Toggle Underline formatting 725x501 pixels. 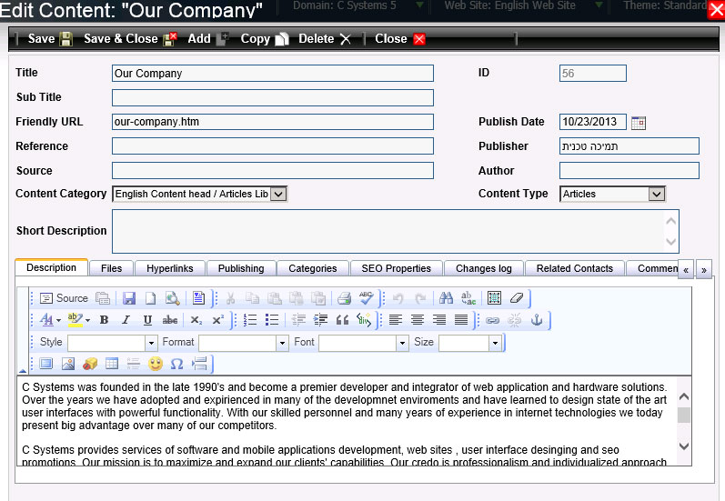click(147, 320)
